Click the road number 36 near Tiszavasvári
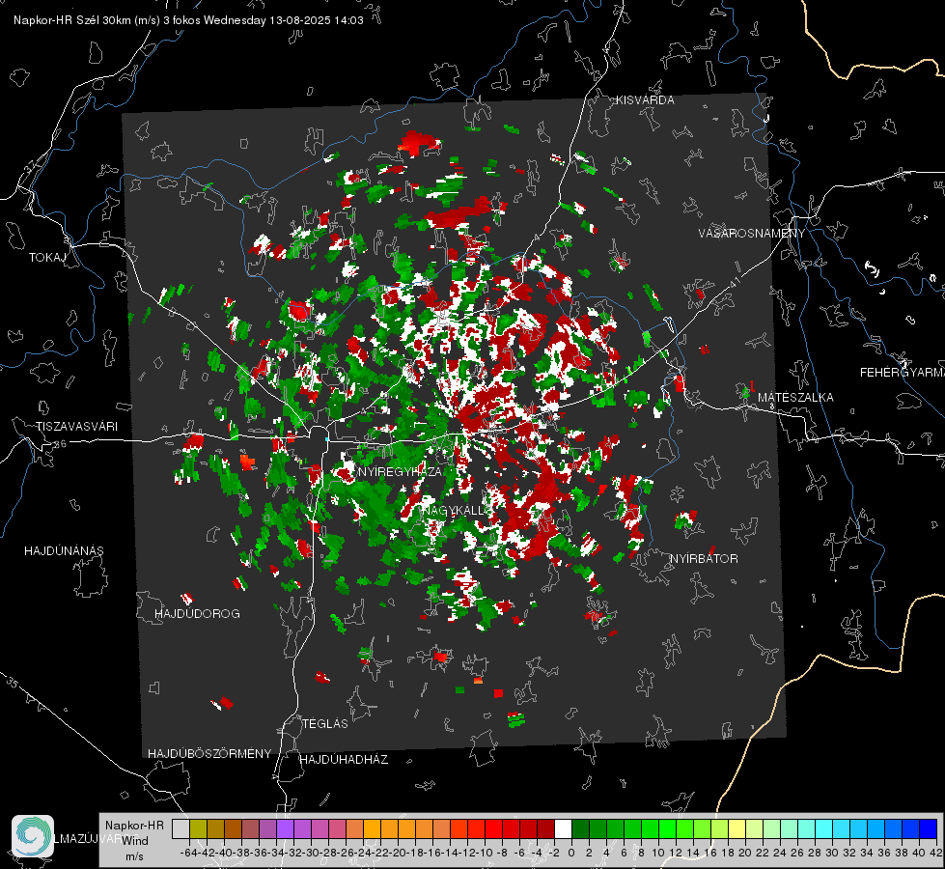This screenshot has width=945, height=869. 60,444
